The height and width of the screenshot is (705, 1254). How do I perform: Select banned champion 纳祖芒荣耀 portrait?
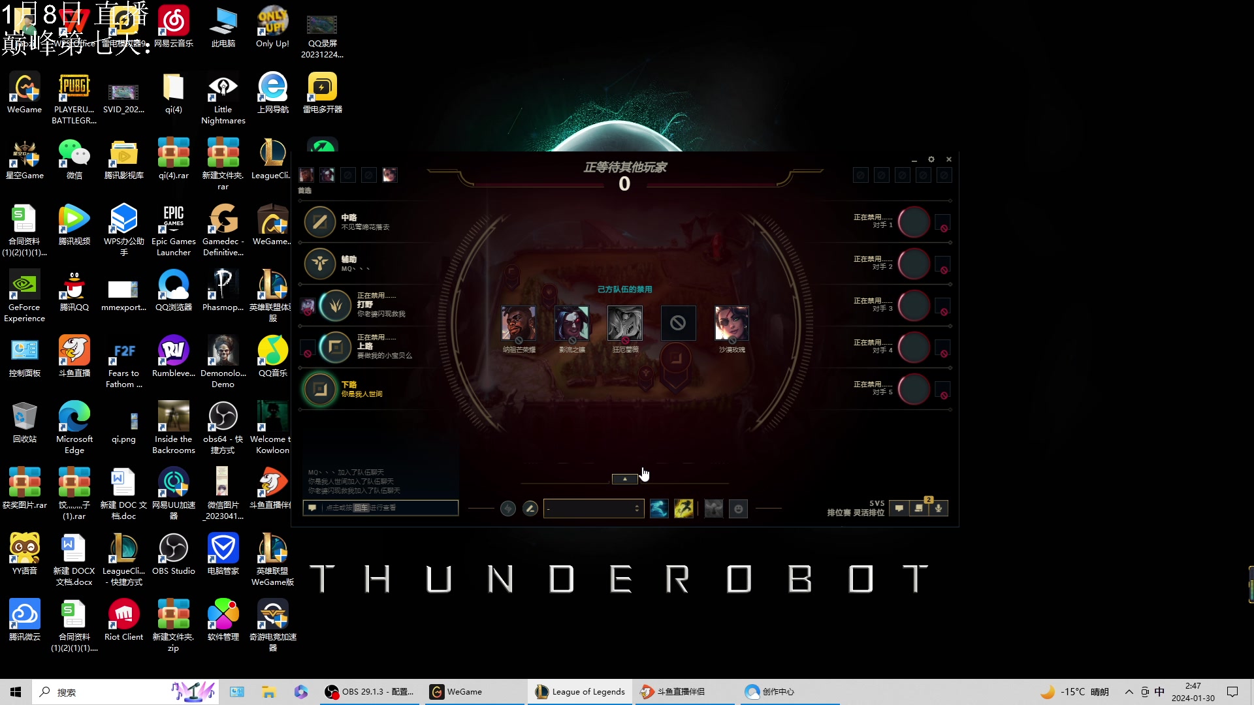coord(519,323)
